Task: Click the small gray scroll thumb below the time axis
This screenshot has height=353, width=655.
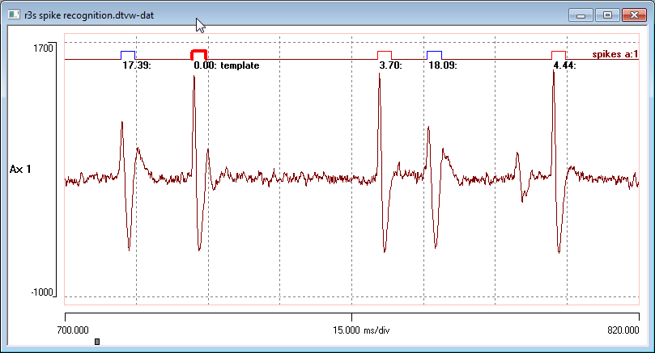Action: (97, 342)
